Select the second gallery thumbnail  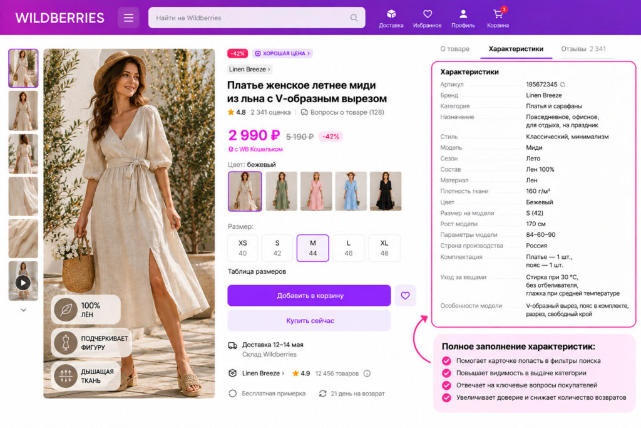tap(23, 111)
